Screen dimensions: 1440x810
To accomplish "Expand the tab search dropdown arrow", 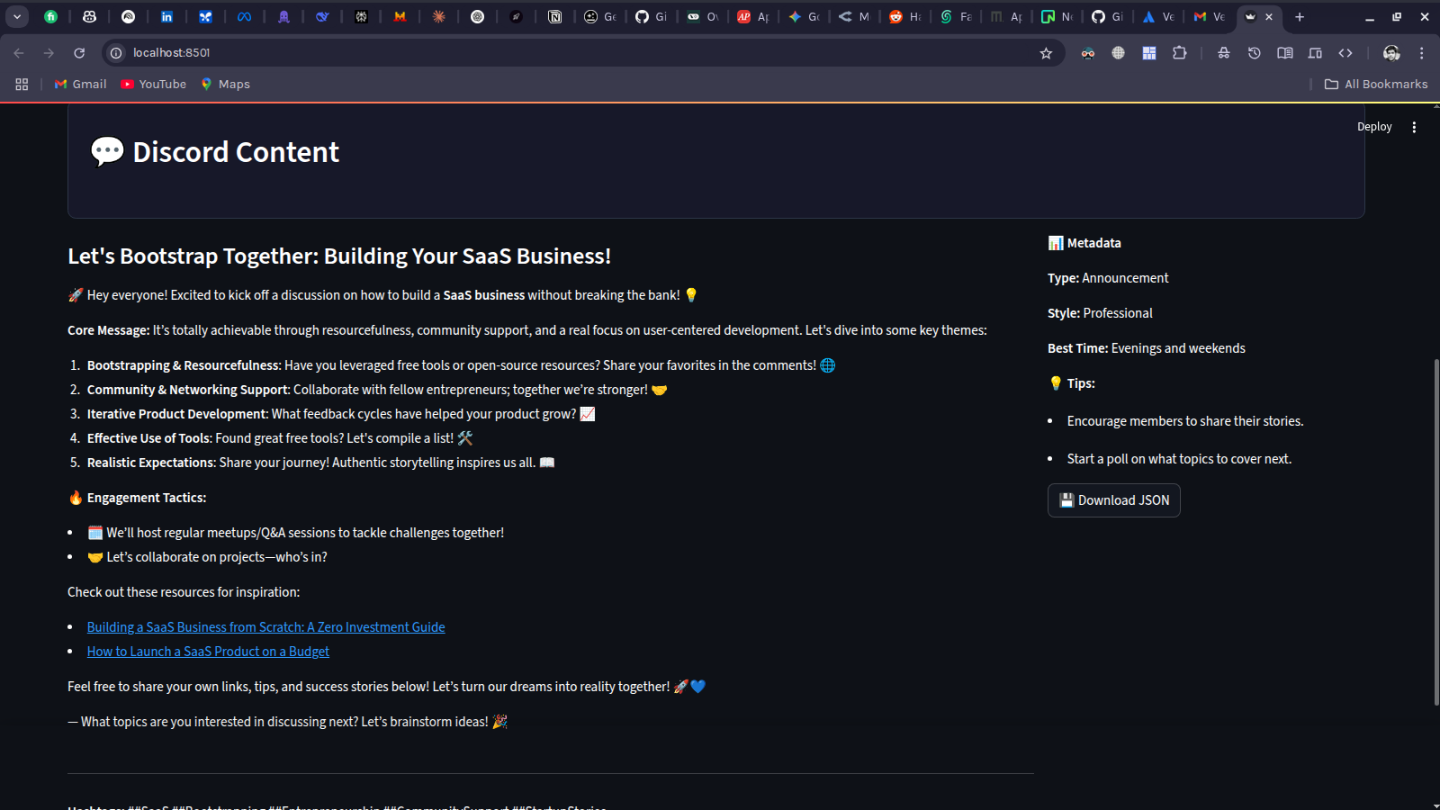I will tap(17, 16).
